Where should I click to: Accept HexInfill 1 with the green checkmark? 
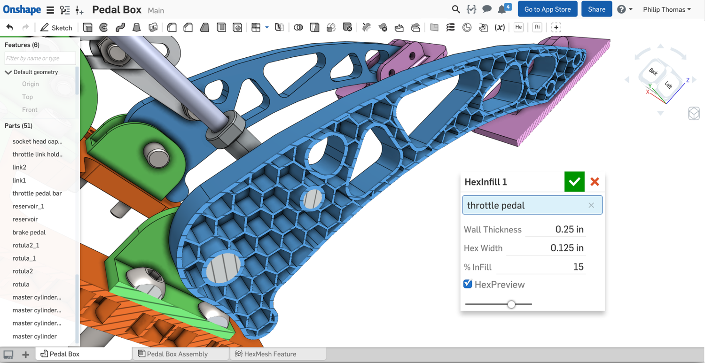(574, 182)
